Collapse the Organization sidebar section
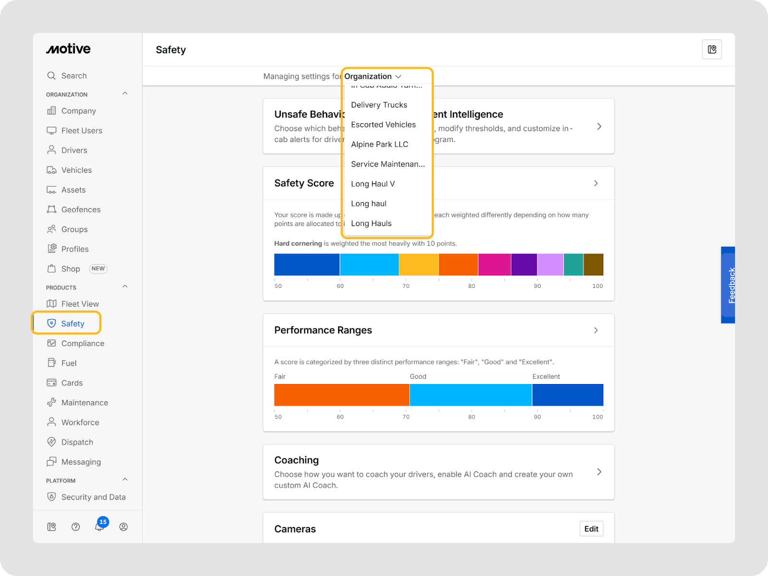Viewport: 768px width, 576px height. click(x=125, y=94)
